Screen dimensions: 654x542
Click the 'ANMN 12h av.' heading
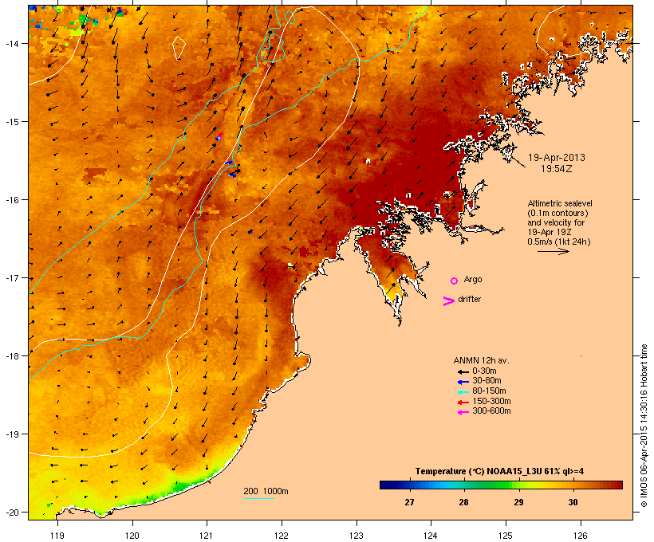481,360
